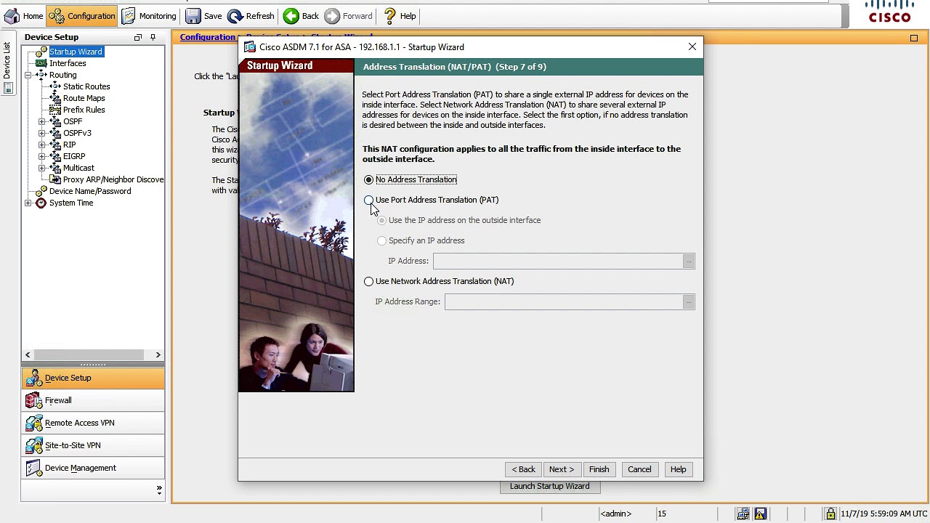Expand the EIGRP tree node

pyautogui.click(x=41, y=156)
